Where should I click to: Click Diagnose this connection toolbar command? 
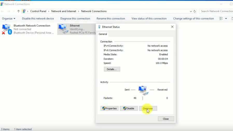(x=75, y=19)
